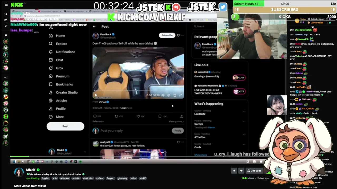Image resolution: width=337 pixels, height=189 pixels.
Task: Open share icon beside '2 days ago'
Action: [273, 178]
